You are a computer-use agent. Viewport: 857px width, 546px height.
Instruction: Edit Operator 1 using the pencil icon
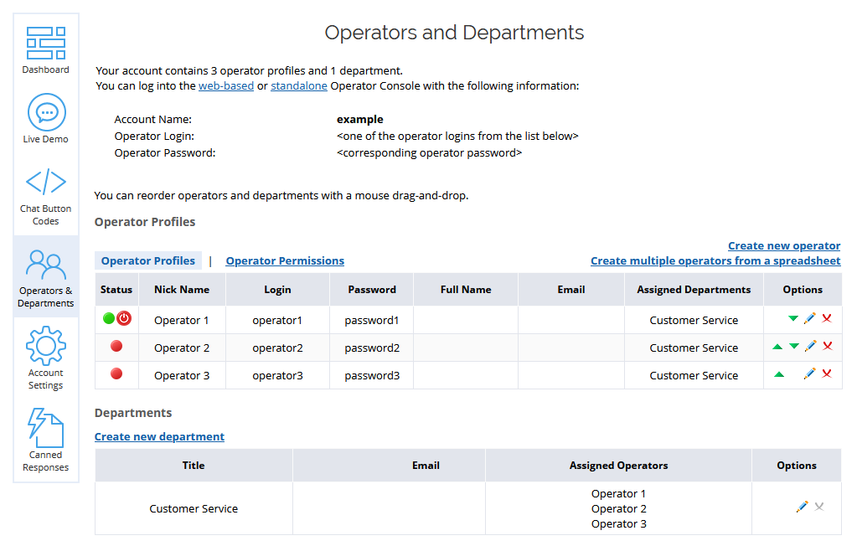pos(810,318)
